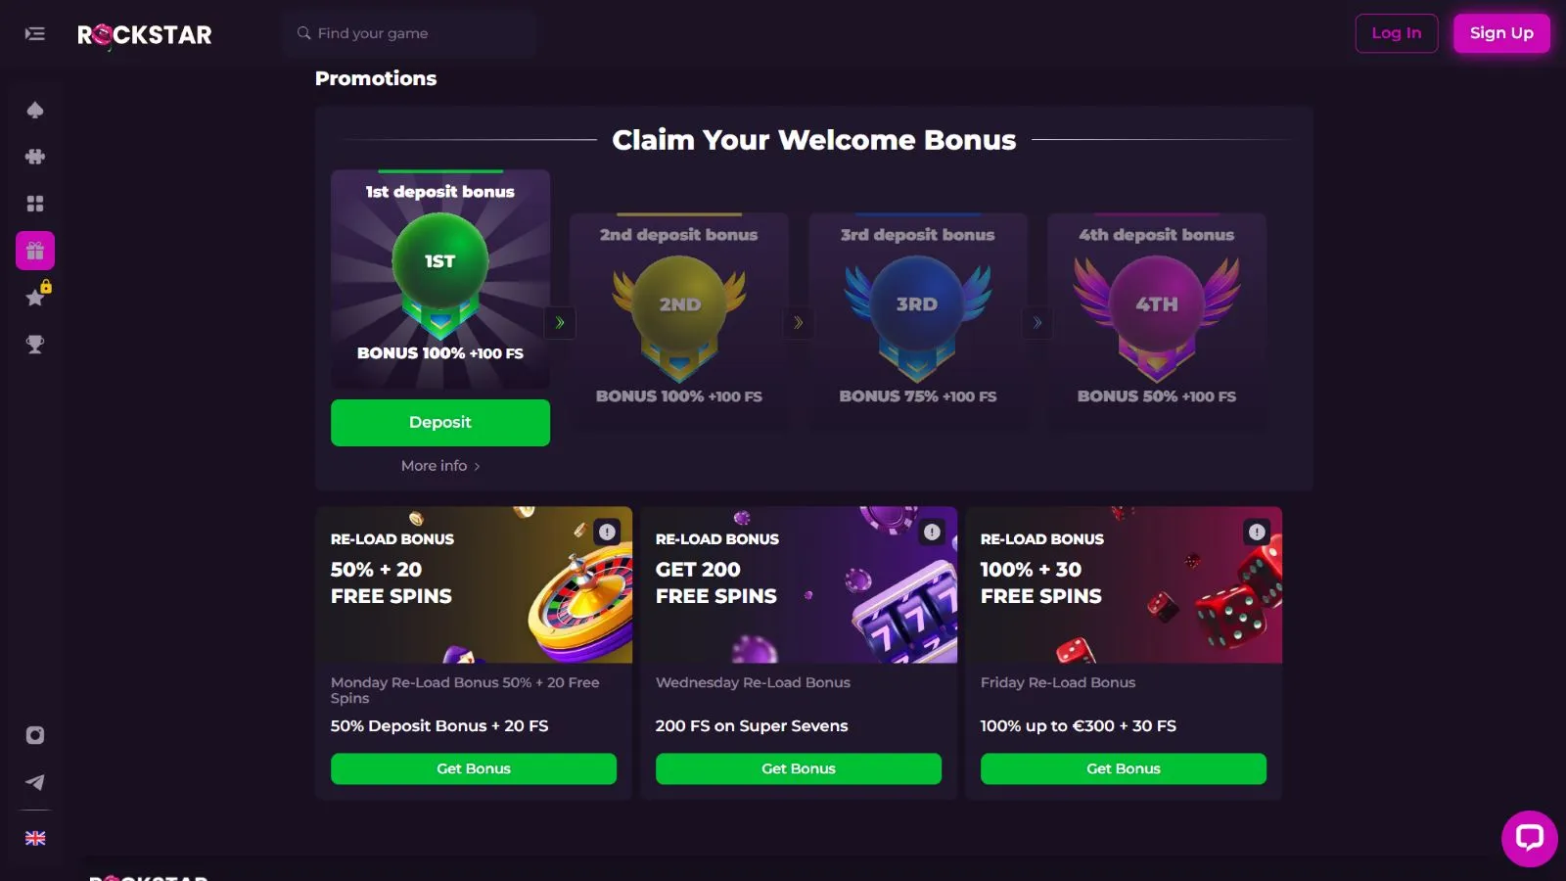Open the Instagram link icon
This screenshot has height=881, width=1566.
click(x=35, y=735)
